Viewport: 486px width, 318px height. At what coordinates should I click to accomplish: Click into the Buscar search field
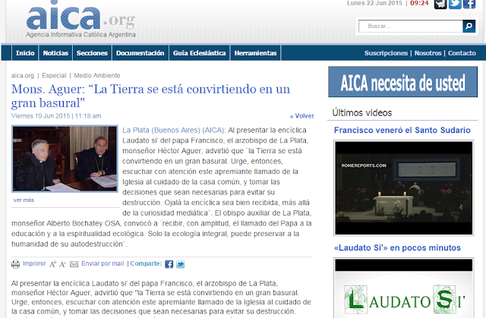(x=411, y=26)
